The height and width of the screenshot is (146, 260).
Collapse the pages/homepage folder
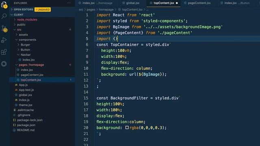pos(16,65)
